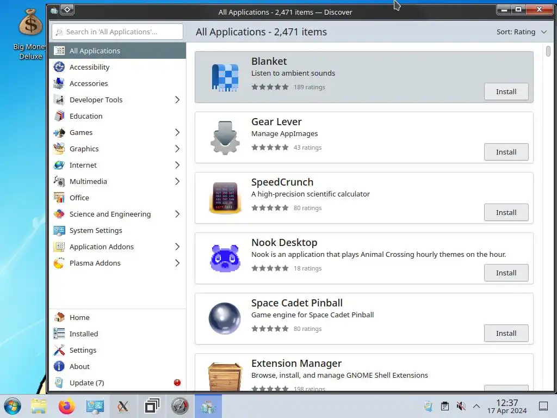Click the Start menu orb
The image size is (557, 418).
[12, 406]
